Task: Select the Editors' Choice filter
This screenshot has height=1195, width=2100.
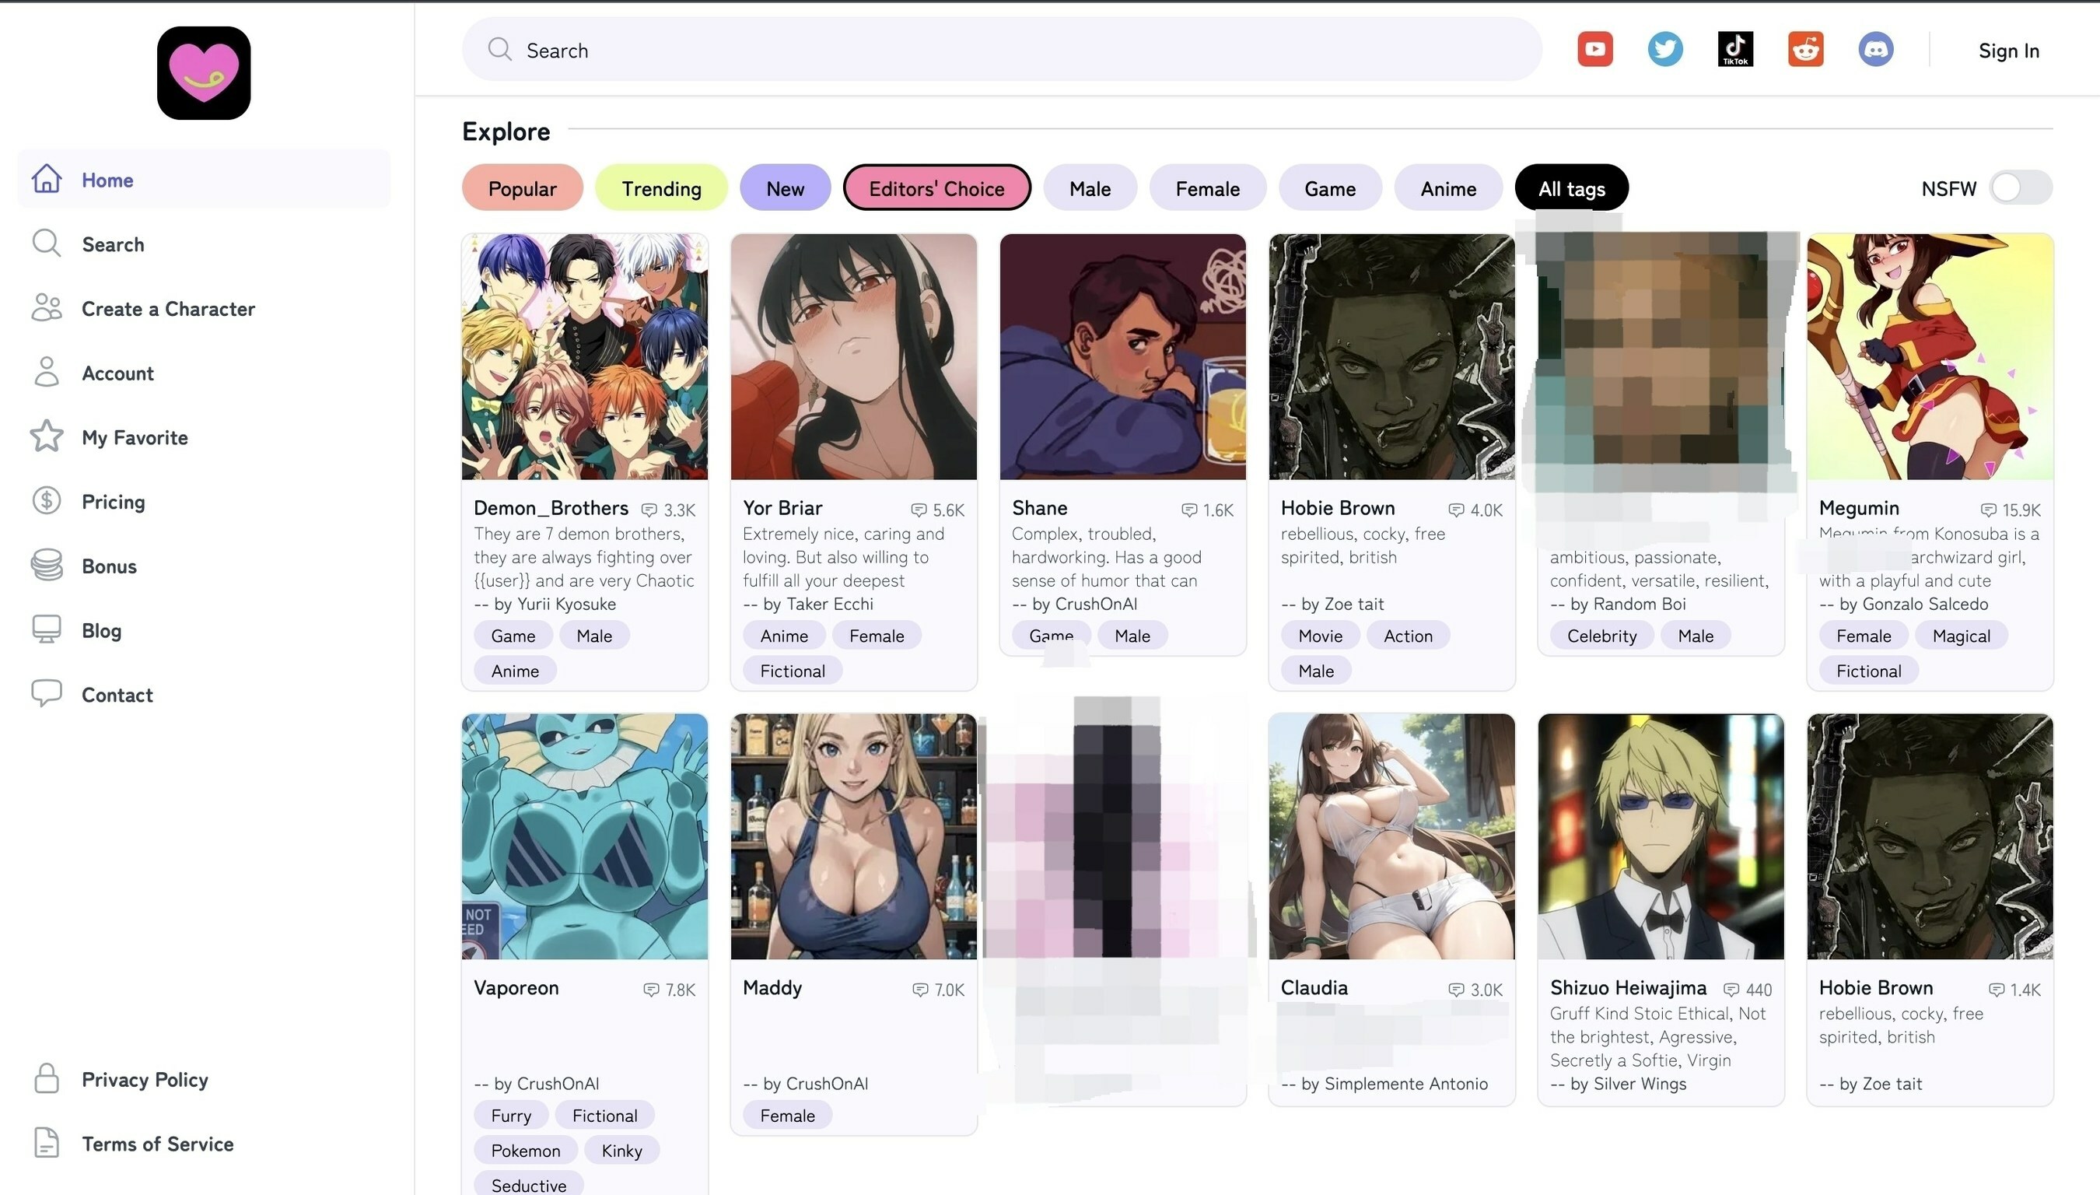Action: click(x=936, y=188)
